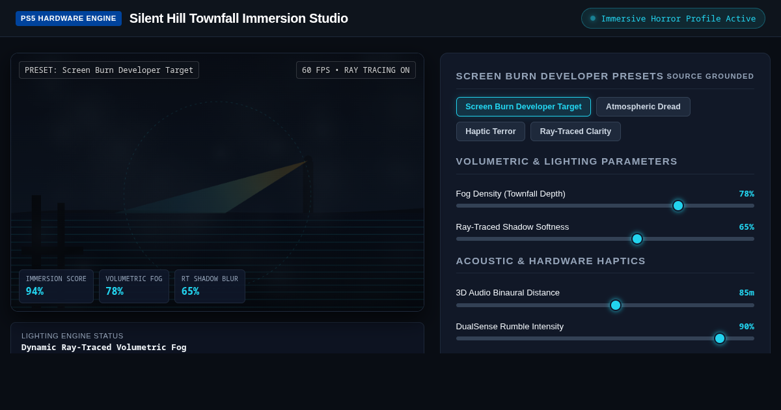Click the Volumetric & Lighting Parameters heading
Viewport: 781px width, 410px height.
click(x=567, y=161)
